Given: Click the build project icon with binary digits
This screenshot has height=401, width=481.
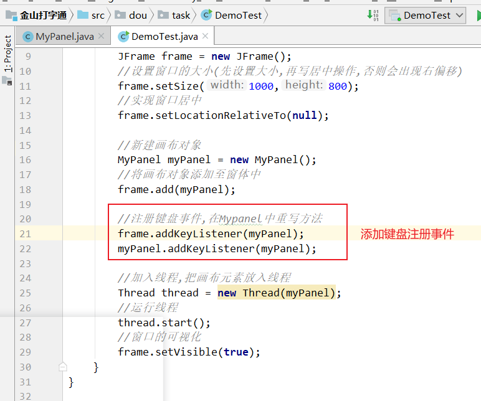Looking at the screenshot, I should click(373, 15).
